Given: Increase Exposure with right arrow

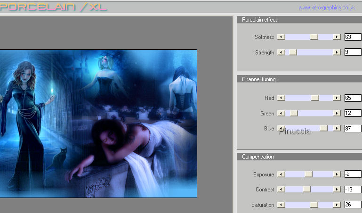Looking at the screenshot, I should coord(337,174).
